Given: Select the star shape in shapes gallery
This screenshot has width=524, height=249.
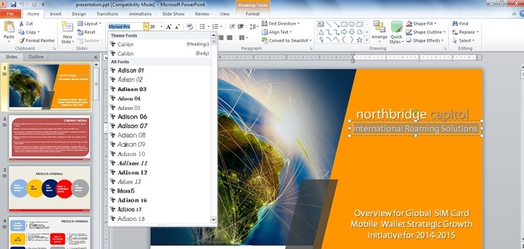Looking at the screenshot, I should click(359, 39).
